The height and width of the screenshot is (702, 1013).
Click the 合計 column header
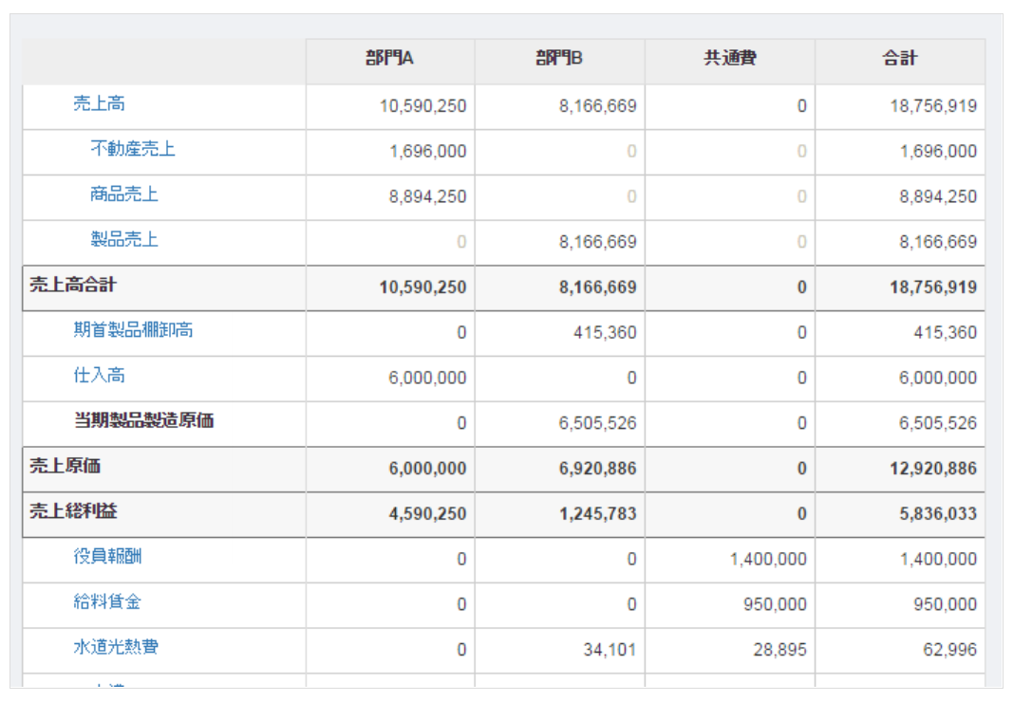[x=899, y=59]
